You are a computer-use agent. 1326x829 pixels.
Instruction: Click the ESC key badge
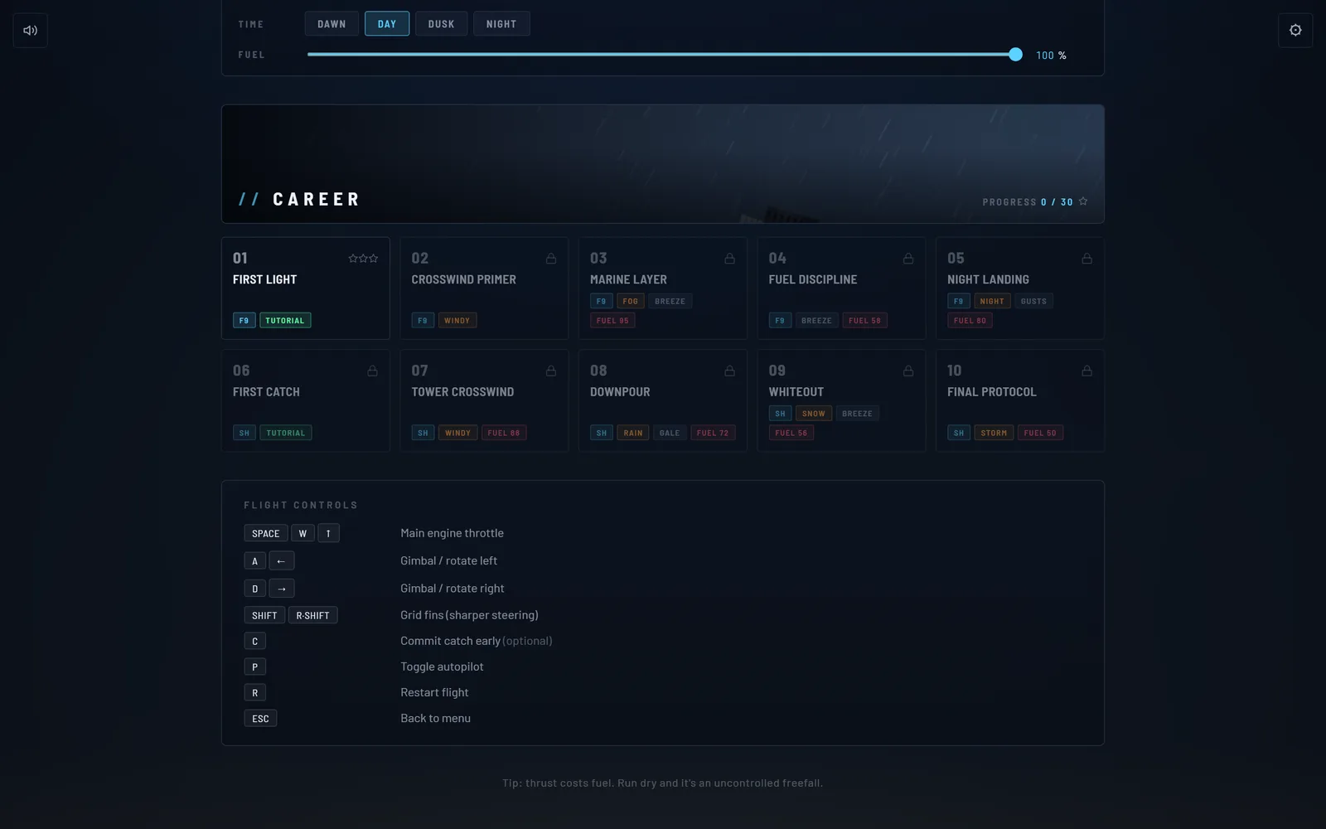pyautogui.click(x=260, y=719)
